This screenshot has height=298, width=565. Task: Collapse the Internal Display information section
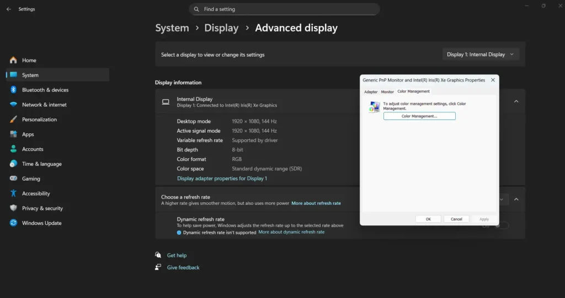(516, 101)
